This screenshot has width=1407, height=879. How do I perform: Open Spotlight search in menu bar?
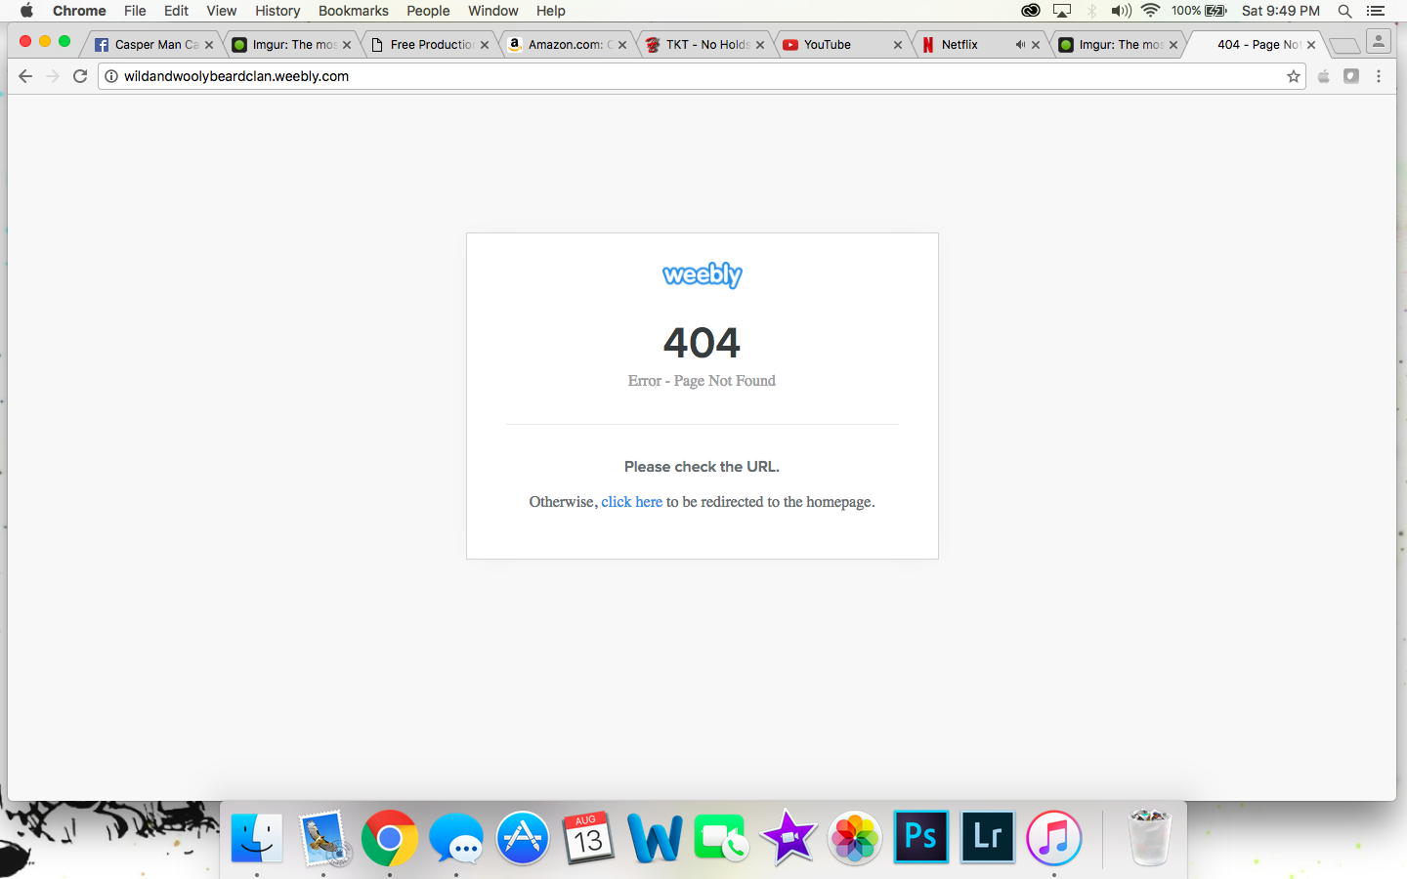pos(1344,11)
